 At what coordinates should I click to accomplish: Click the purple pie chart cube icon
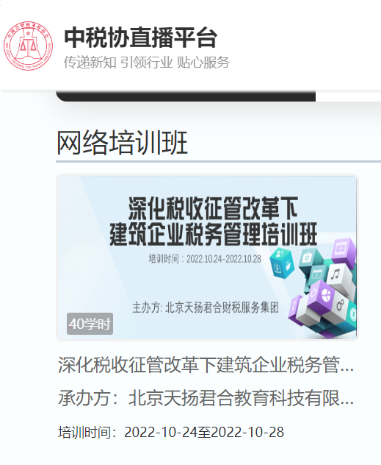pyautogui.click(x=322, y=295)
